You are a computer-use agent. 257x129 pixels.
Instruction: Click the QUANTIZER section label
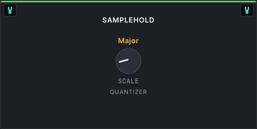click(x=128, y=92)
